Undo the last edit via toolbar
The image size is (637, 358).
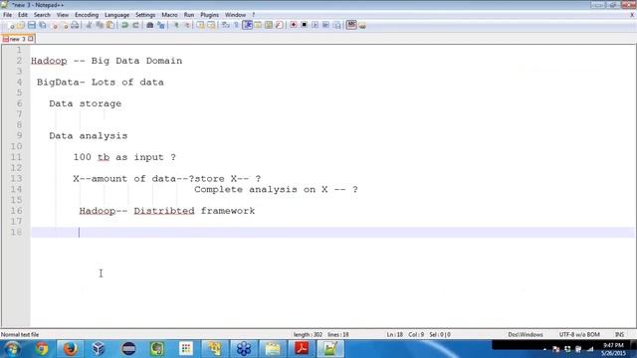[124, 25]
